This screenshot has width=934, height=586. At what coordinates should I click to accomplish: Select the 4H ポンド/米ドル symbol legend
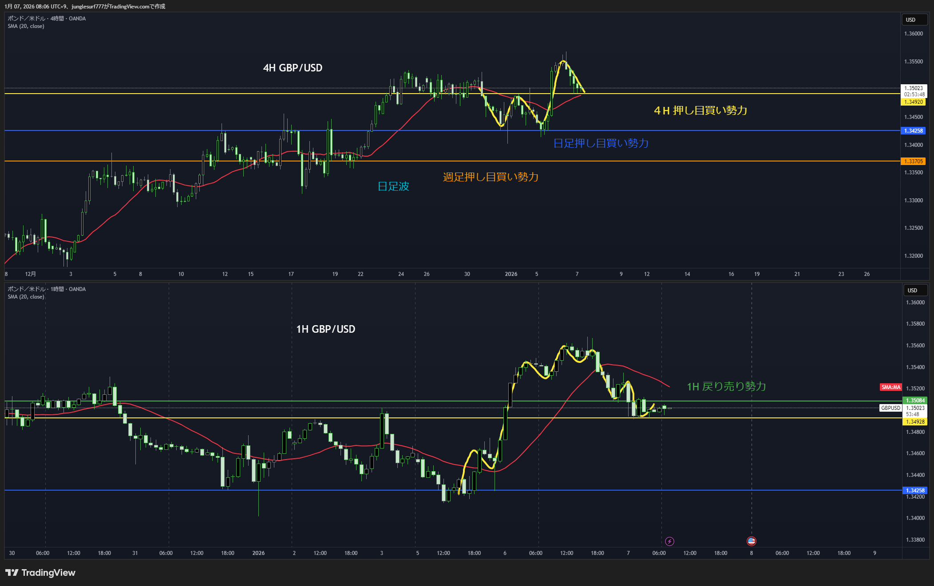tap(47, 19)
